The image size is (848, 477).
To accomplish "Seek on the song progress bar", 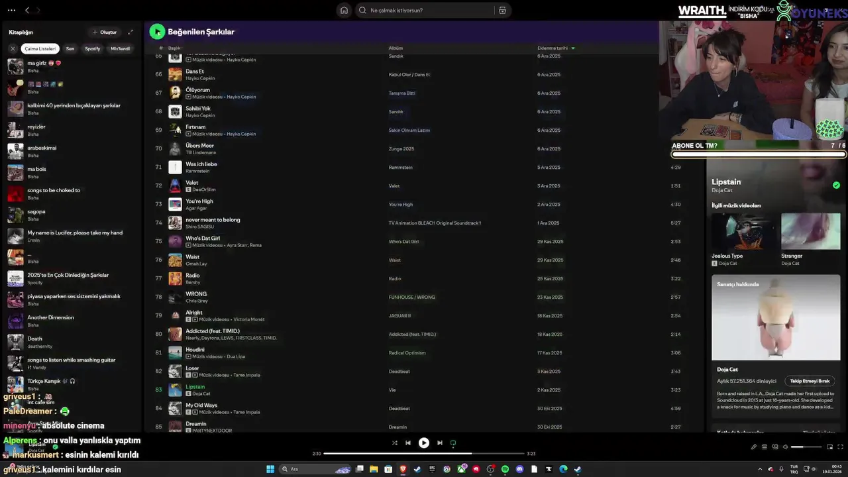I will click(x=424, y=454).
